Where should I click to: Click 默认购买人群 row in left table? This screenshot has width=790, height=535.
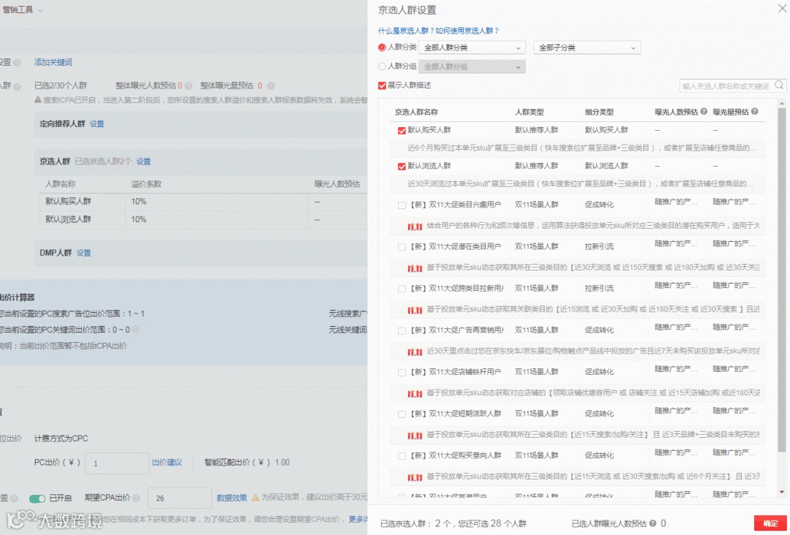[203, 201]
